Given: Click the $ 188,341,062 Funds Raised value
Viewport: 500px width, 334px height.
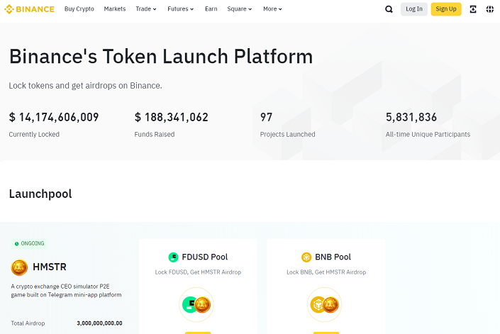Looking at the screenshot, I should click(171, 117).
